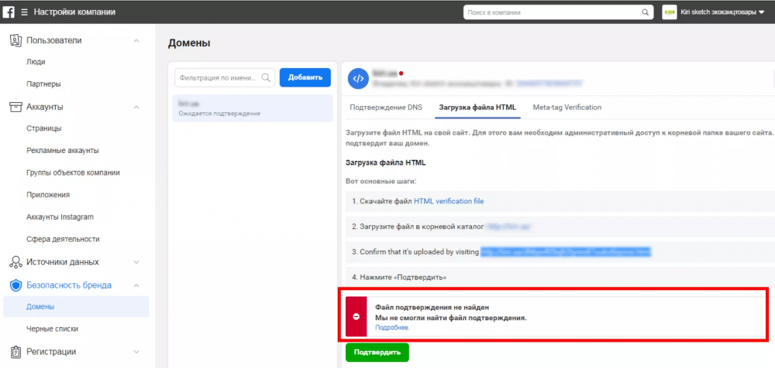The height and width of the screenshot is (368, 775).
Task: Focus the Поиск в компании search field
Action: coord(552,12)
